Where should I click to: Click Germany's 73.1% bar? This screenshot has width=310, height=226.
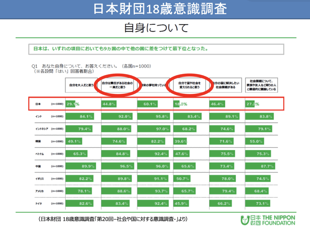[x=258, y=204]
